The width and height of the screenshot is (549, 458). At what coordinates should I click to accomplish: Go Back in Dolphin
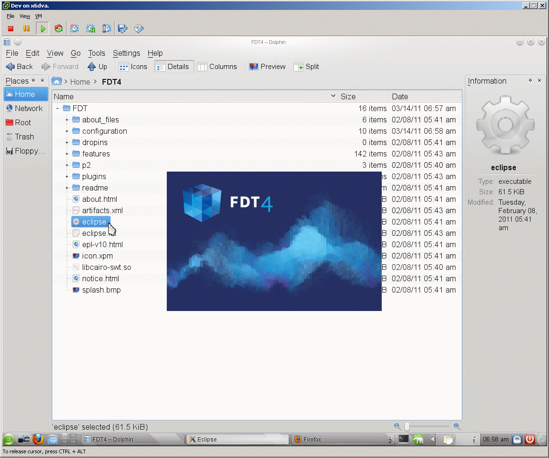(20, 67)
